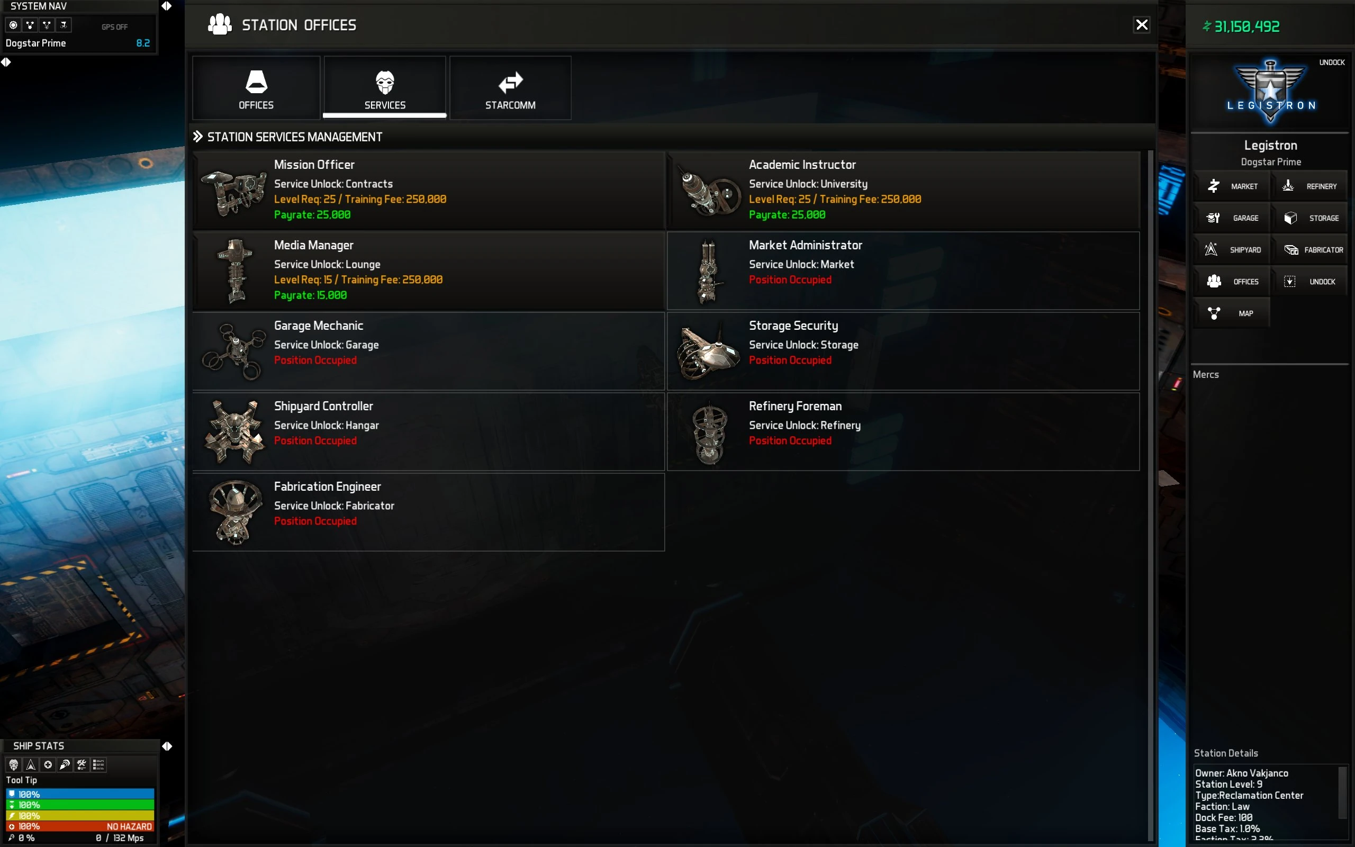Click the pilot mask icon in Ship Stats
The image size is (1355, 847).
click(14, 764)
